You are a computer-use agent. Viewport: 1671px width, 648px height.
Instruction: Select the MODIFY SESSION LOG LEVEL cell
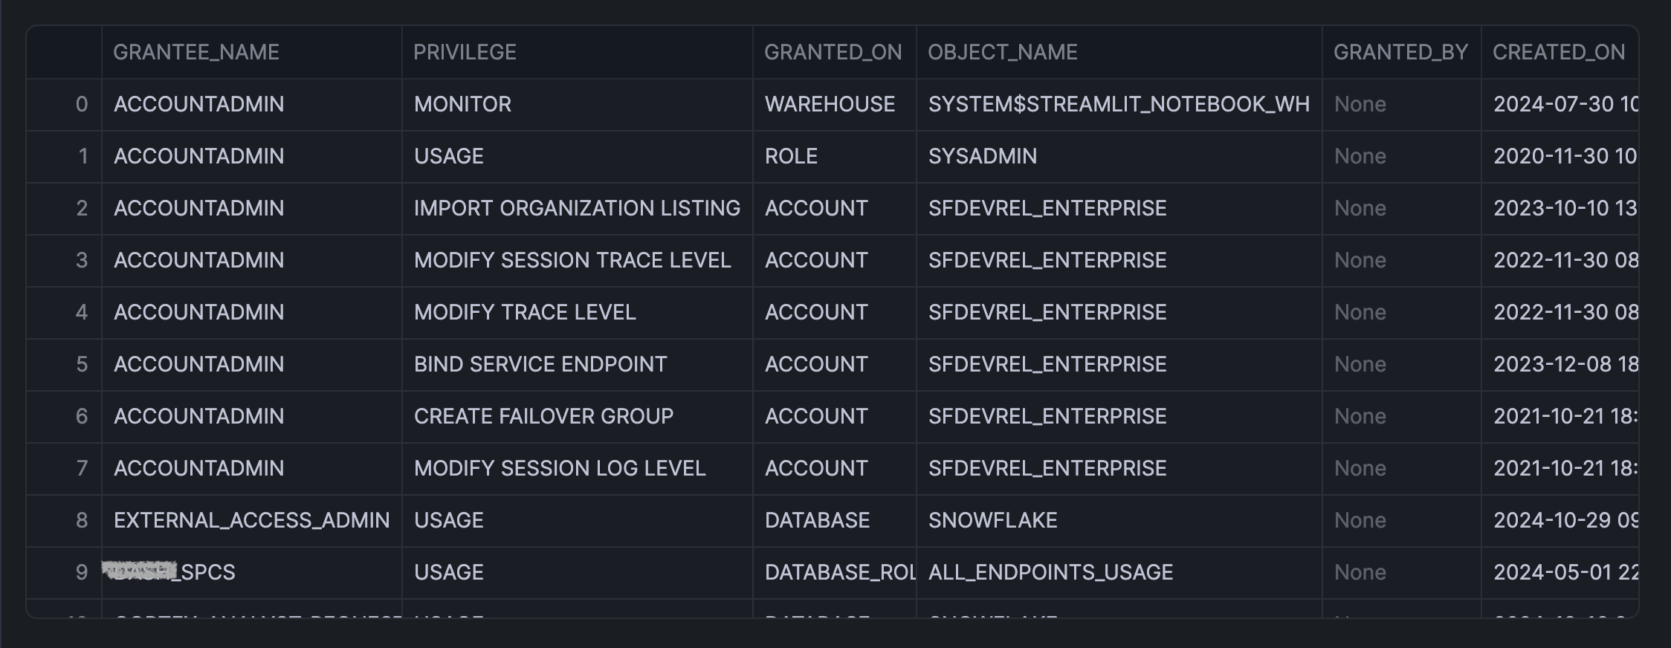tap(560, 468)
